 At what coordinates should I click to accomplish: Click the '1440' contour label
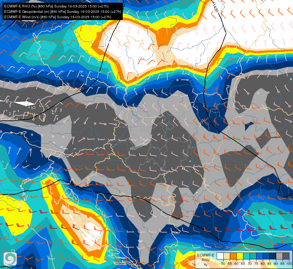(97, 192)
